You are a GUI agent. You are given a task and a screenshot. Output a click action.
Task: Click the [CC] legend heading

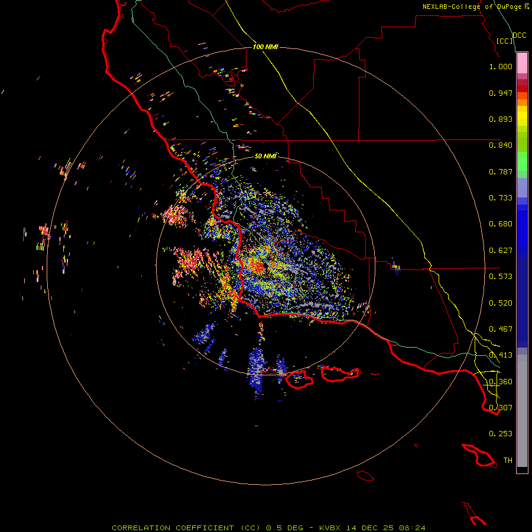[505, 41]
